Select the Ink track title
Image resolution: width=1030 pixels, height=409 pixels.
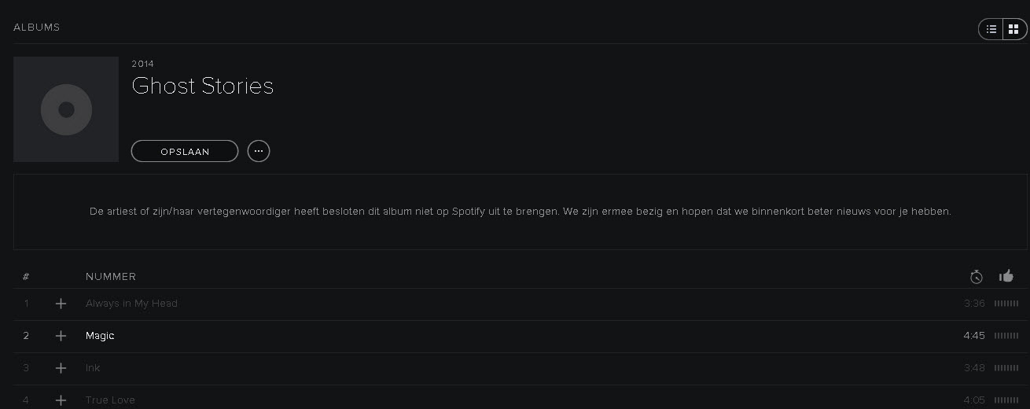(93, 368)
